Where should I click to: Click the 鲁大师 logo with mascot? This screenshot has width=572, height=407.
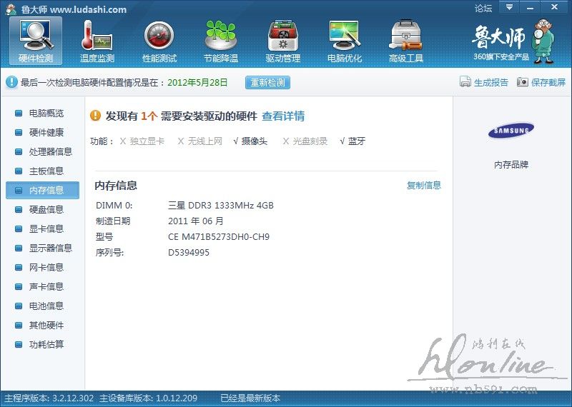[x=513, y=41]
